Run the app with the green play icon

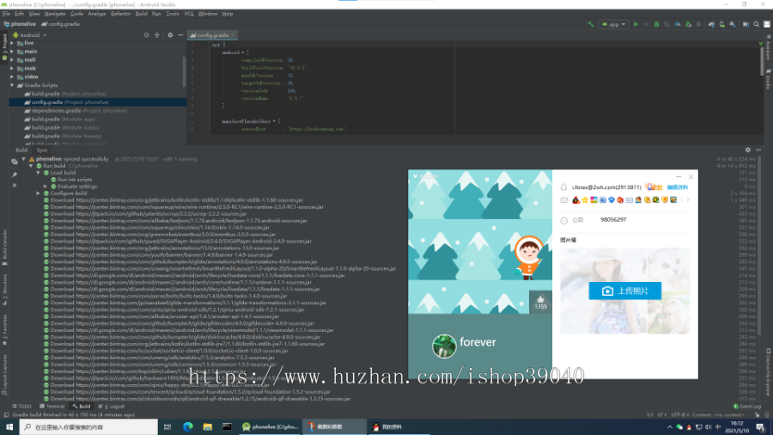pos(636,24)
